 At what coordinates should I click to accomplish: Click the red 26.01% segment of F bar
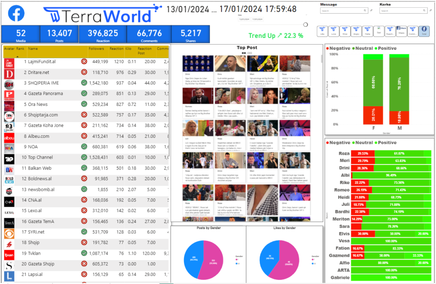373,115
